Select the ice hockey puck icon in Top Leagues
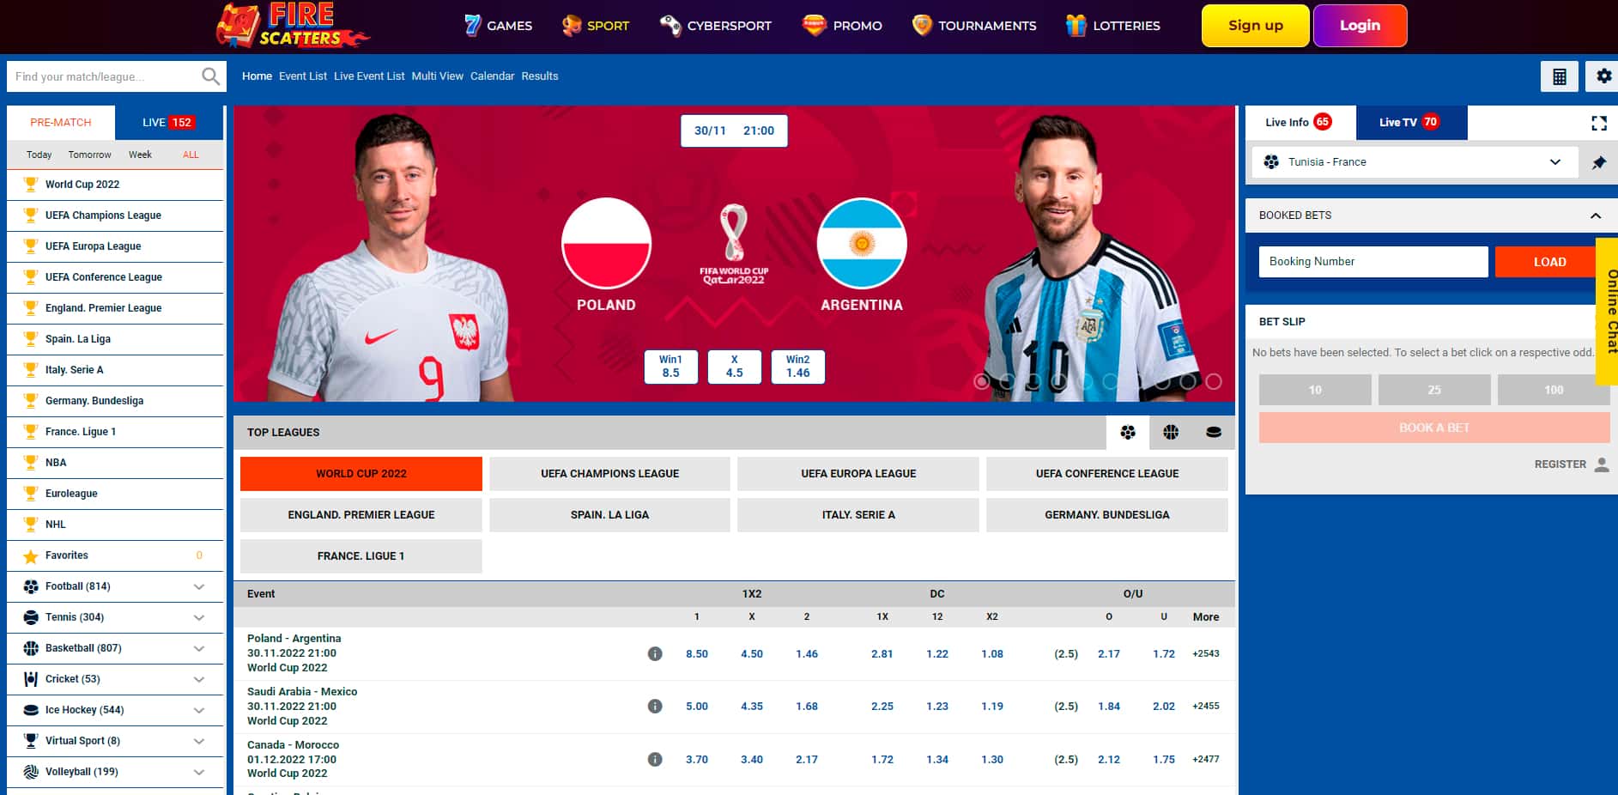1618x795 pixels. pyautogui.click(x=1213, y=432)
